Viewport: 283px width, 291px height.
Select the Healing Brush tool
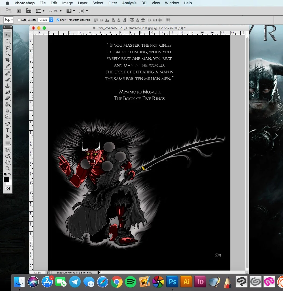(8, 73)
